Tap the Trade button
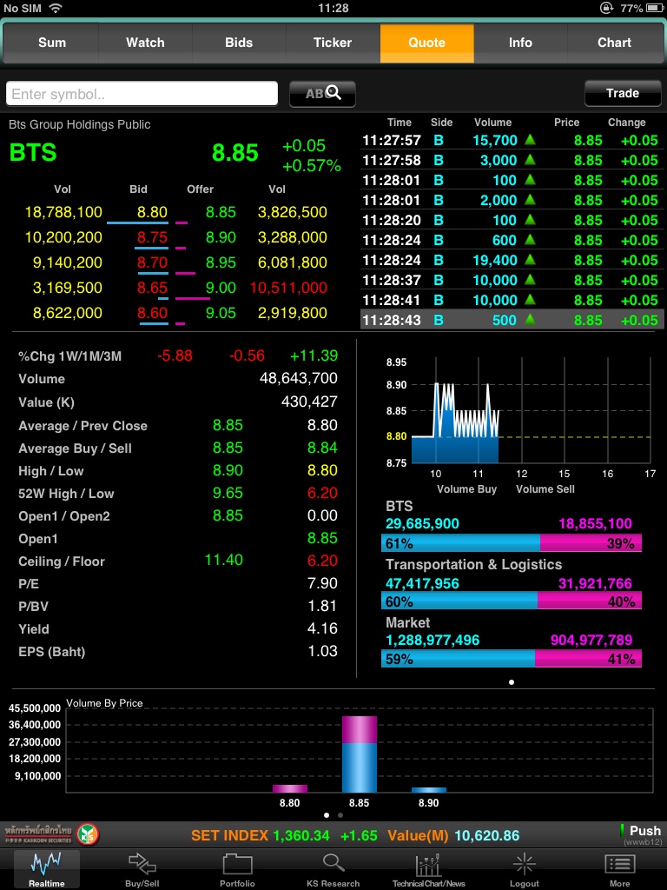 623,93
